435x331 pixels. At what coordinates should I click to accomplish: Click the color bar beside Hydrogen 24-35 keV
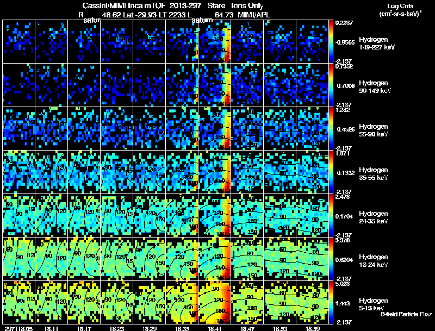[x=331, y=215]
